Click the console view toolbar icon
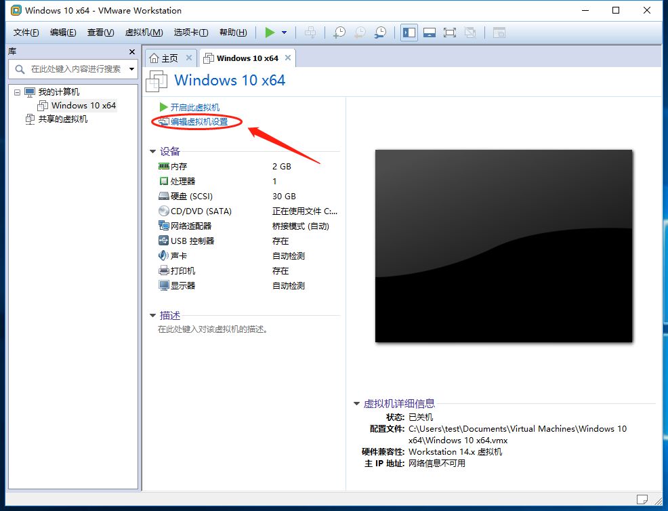 click(x=499, y=33)
